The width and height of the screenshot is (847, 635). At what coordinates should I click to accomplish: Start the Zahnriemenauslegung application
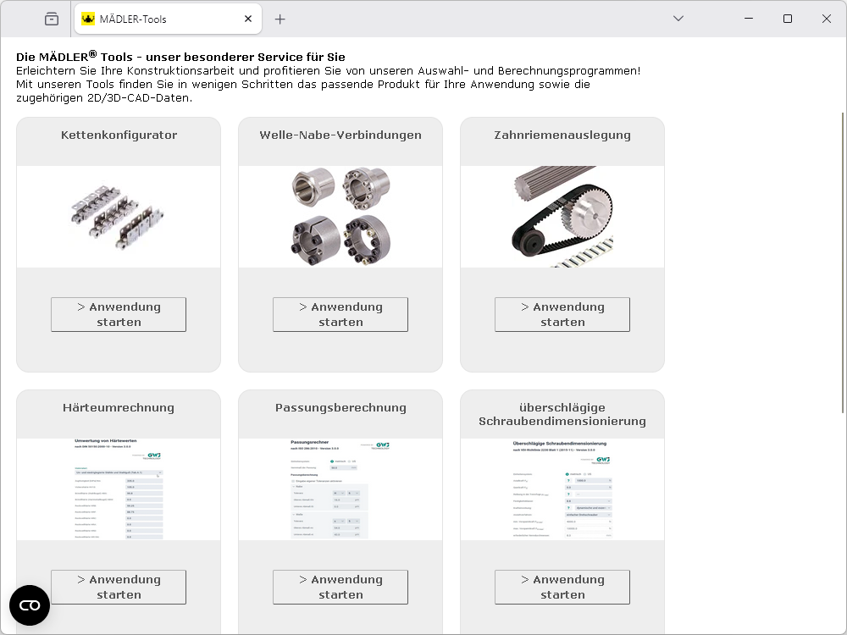tap(562, 314)
